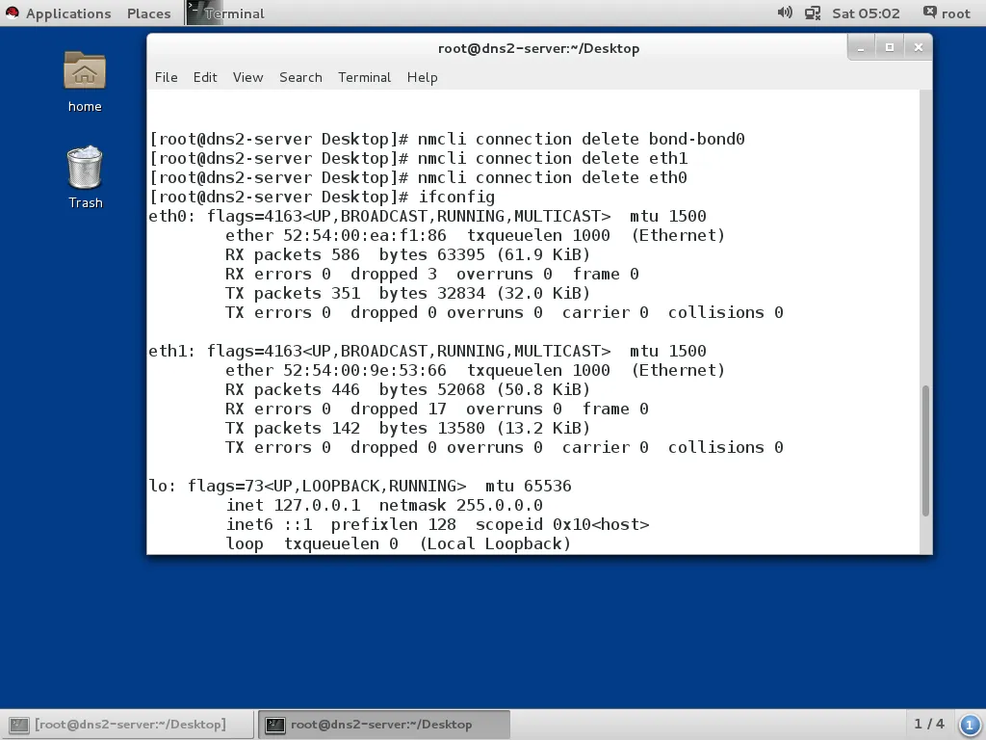Image resolution: width=986 pixels, height=740 pixels.
Task: Select the focused root@dns2-server taskbar entry
Action: click(x=385, y=724)
